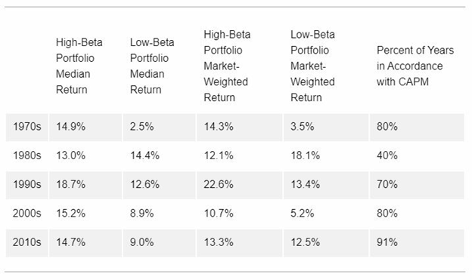Select the 40% CAPM cell for 1980s
The image size is (472, 280).
(x=387, y=155)
